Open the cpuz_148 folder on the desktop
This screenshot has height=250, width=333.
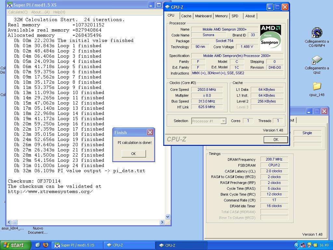[317, 89]
